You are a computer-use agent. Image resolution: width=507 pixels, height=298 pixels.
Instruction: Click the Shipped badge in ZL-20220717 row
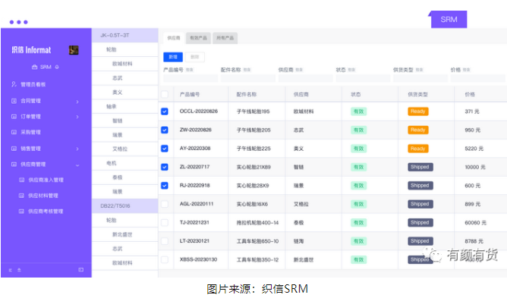pos(420,167)
